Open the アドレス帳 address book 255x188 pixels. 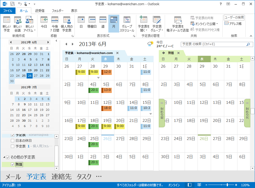tap(233, 24)
